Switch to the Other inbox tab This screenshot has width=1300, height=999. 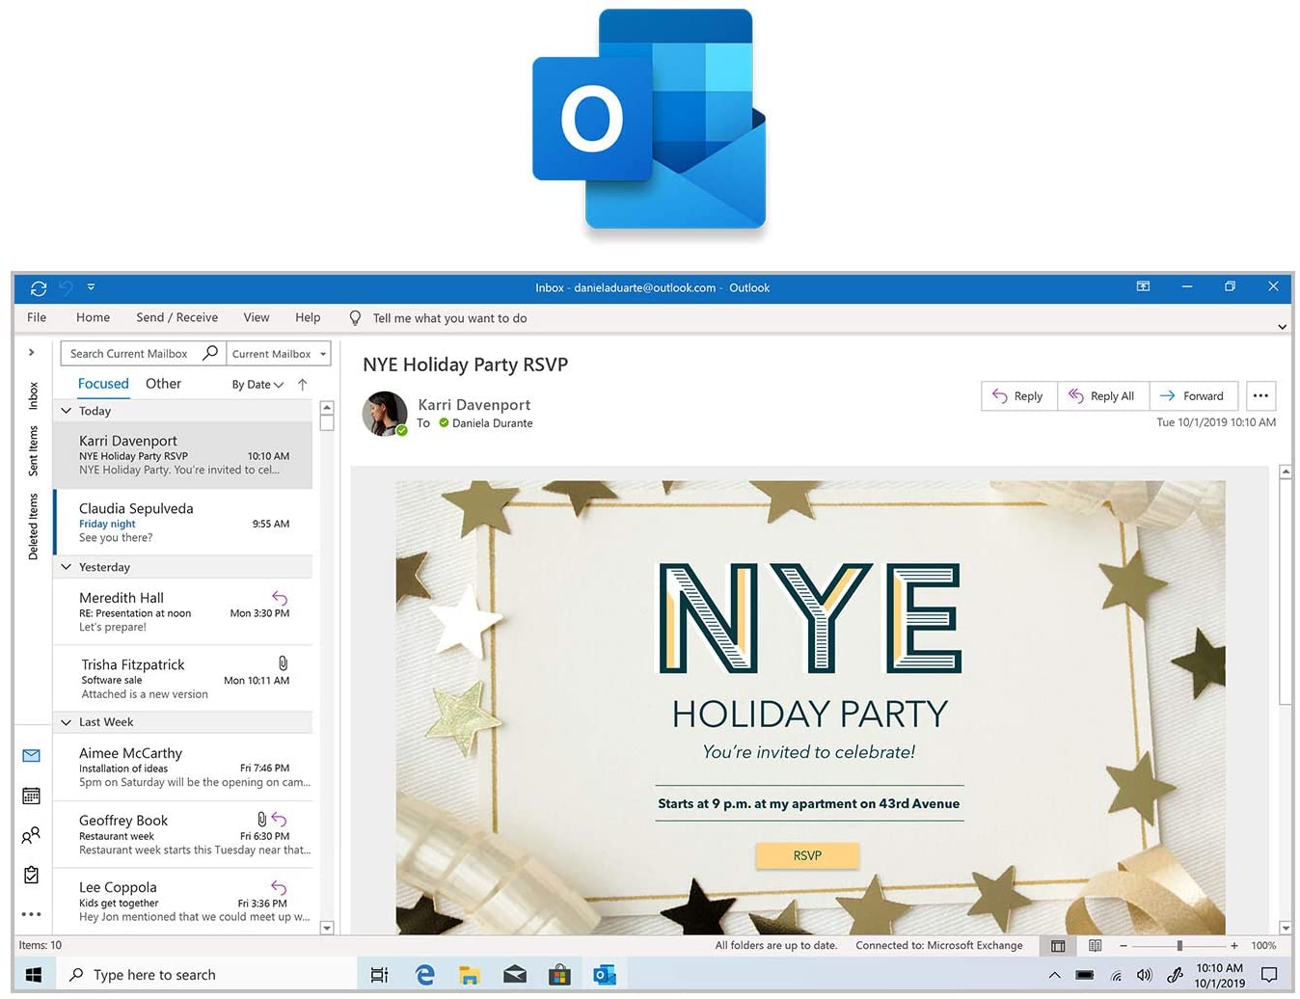(163, 384)
